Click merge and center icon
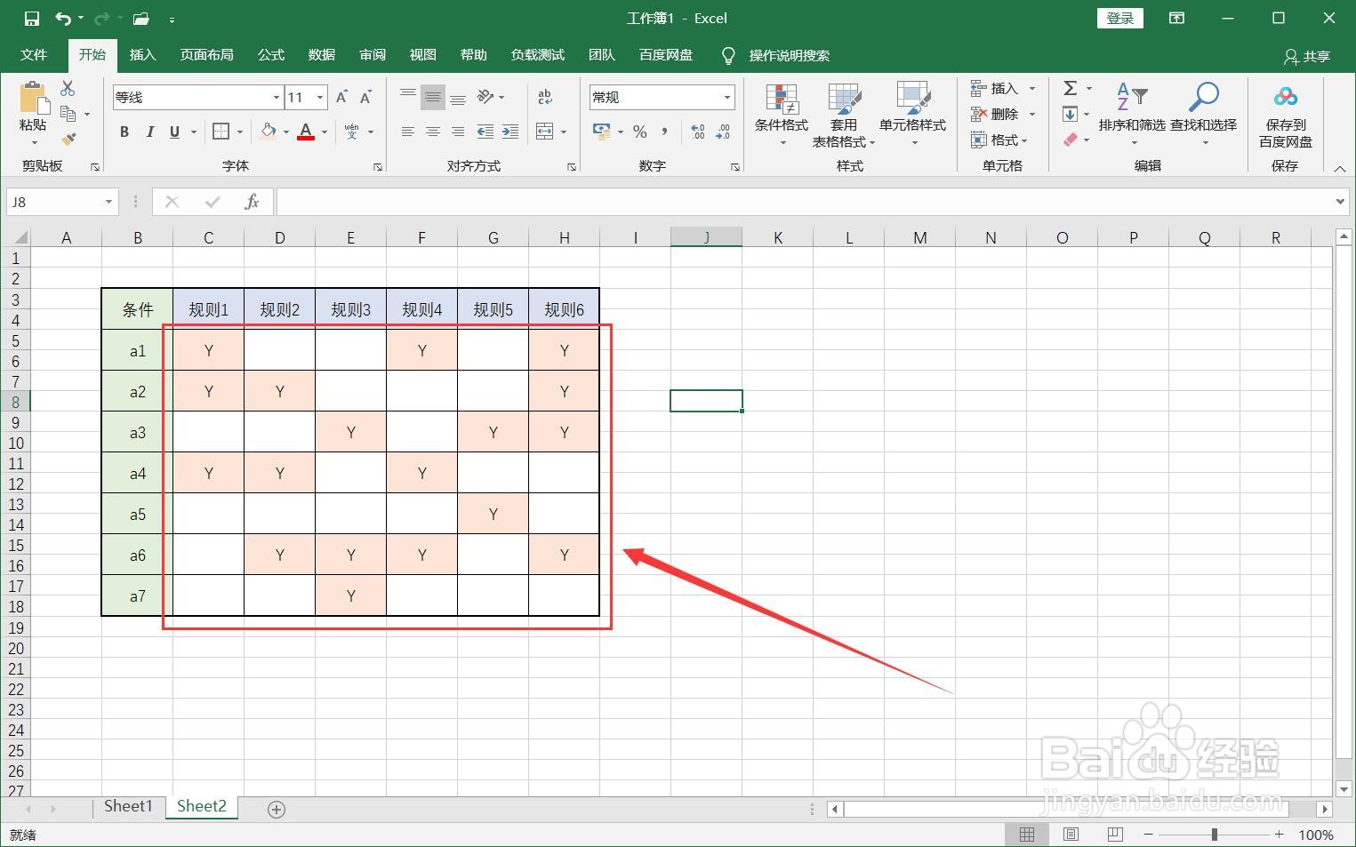Screen dimensions: 1356x847 pos(545,132)
